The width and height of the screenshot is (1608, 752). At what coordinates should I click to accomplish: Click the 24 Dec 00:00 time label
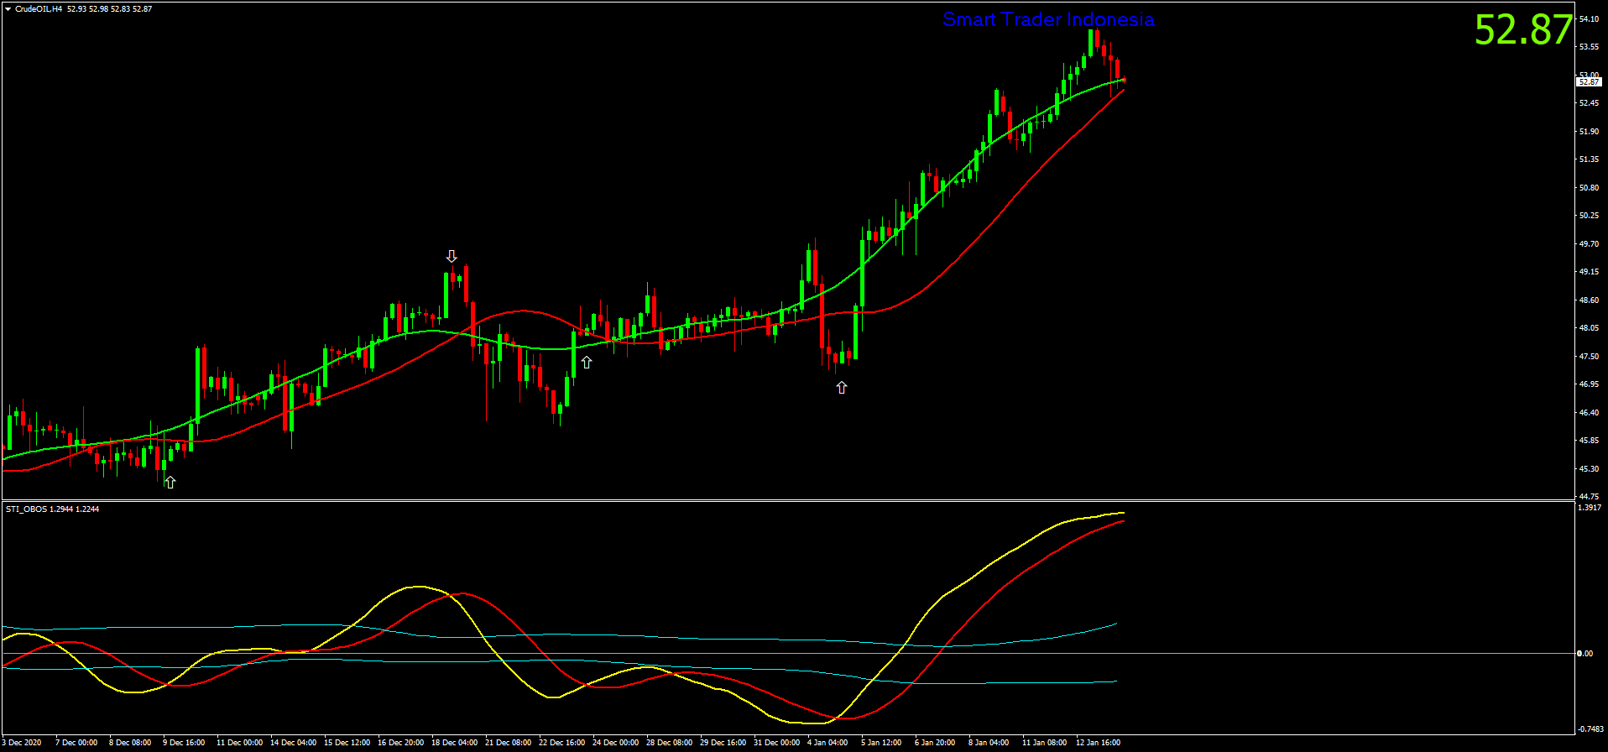point(615,743)
